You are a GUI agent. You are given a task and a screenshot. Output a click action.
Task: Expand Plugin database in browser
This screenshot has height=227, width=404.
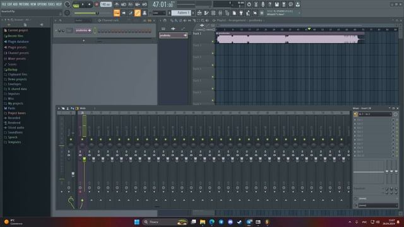(x=18, y=42)
